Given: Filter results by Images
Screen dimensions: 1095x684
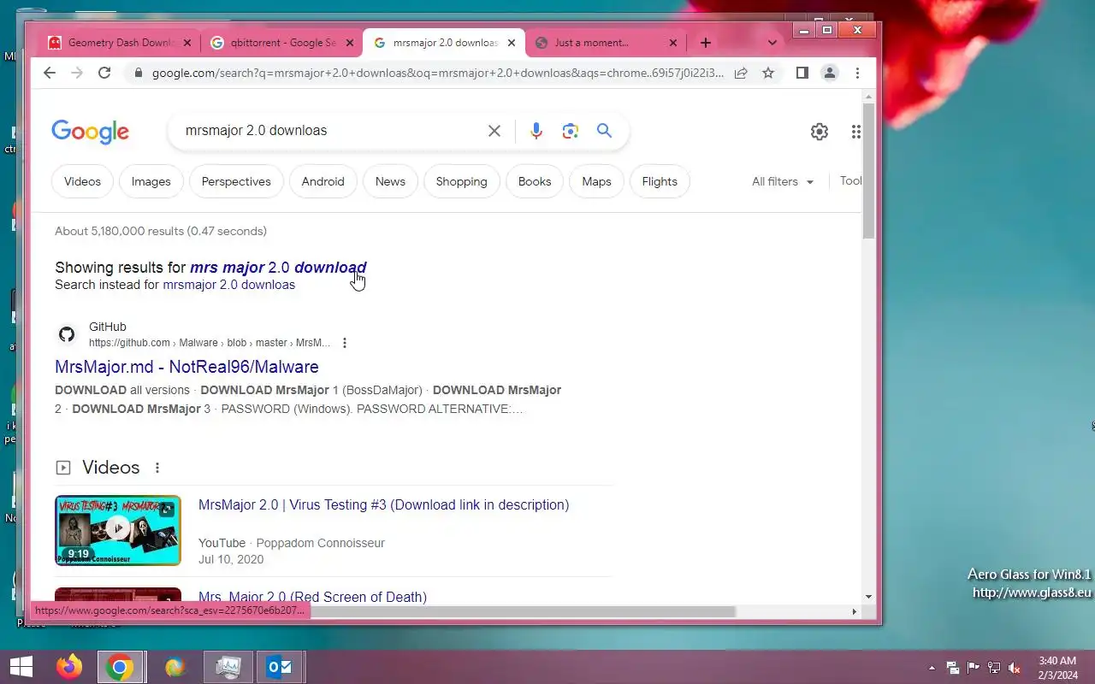Looking at the screenshot, I should (151, 181).
